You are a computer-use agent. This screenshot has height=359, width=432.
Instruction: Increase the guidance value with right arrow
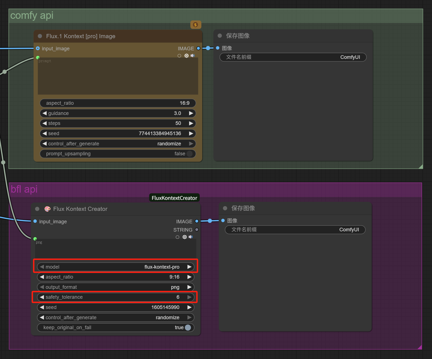coord(191,113)
